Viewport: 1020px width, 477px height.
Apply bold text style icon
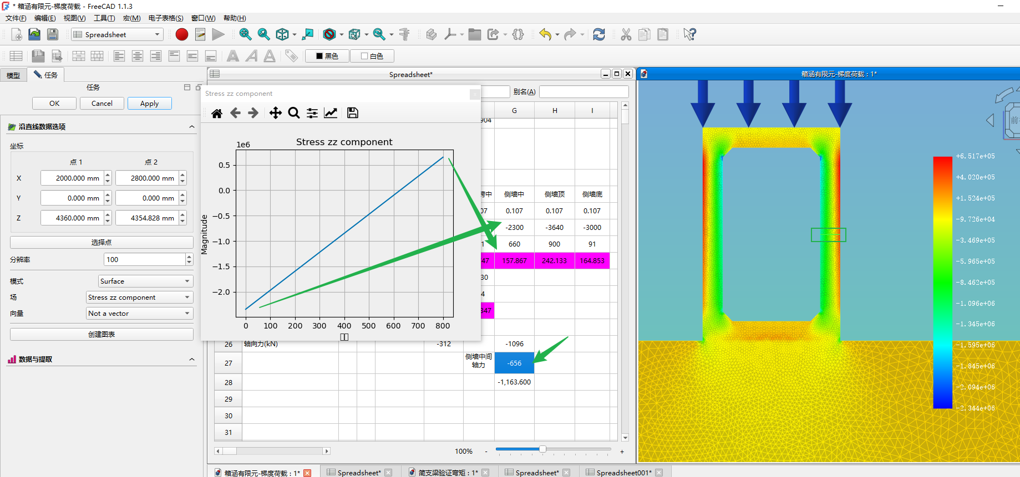pos(233,56)
